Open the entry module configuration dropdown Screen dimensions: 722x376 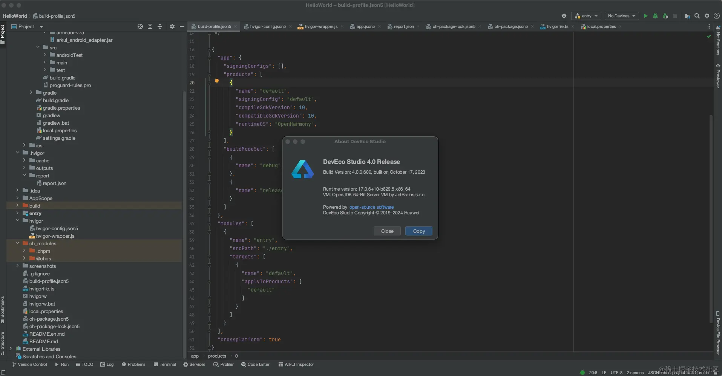586,16
